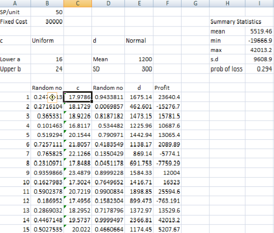Select column F header
This screenshot has width=274, height=233.
[167, 3]
